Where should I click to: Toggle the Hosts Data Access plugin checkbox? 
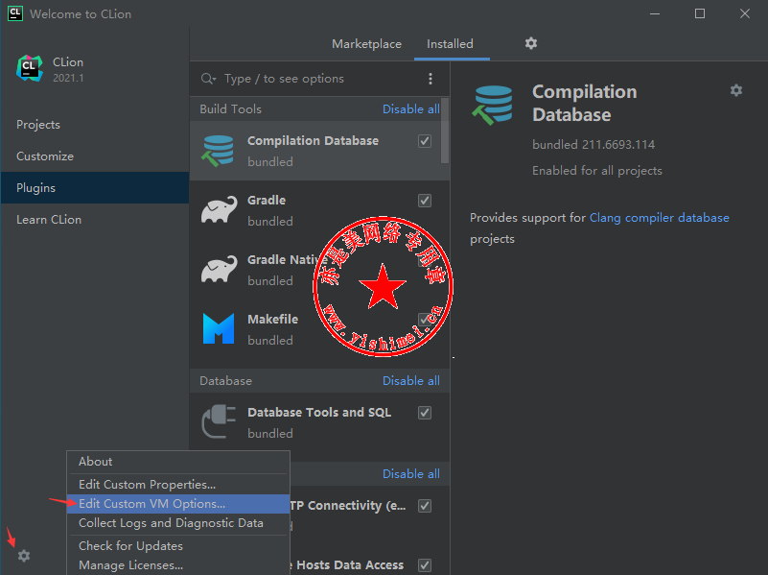pos(425,565)
